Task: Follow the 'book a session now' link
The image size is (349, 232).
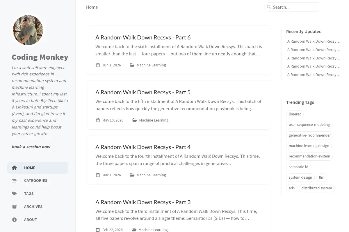Action: [x=31, y=147]
